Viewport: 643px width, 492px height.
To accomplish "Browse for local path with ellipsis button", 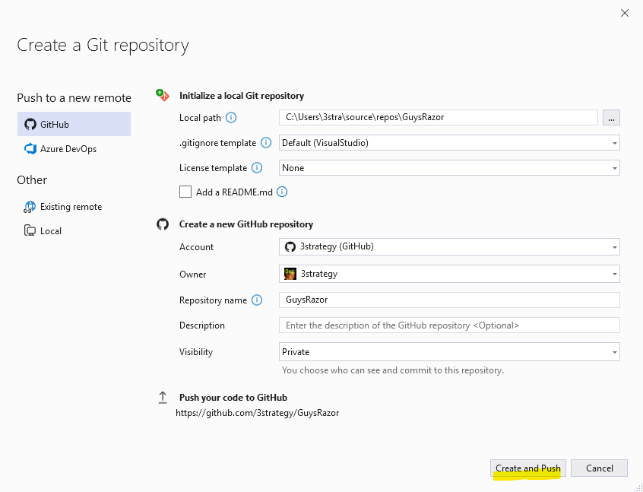I will (611, 118).
